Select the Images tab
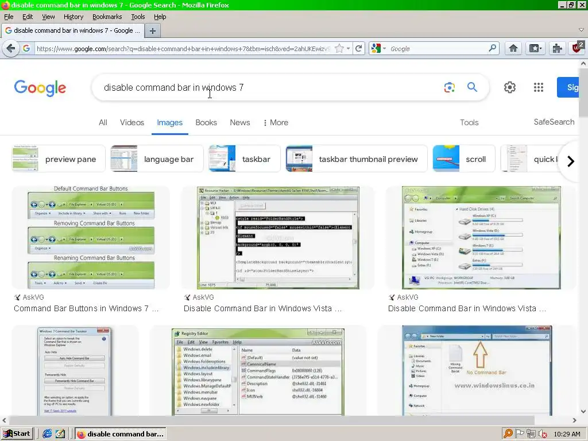 169,123
